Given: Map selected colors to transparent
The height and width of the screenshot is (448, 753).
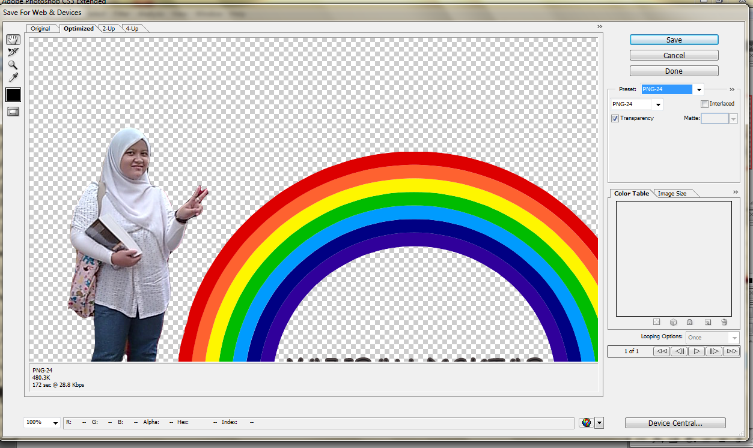Looking at the screenshot, I should point(657,322).
